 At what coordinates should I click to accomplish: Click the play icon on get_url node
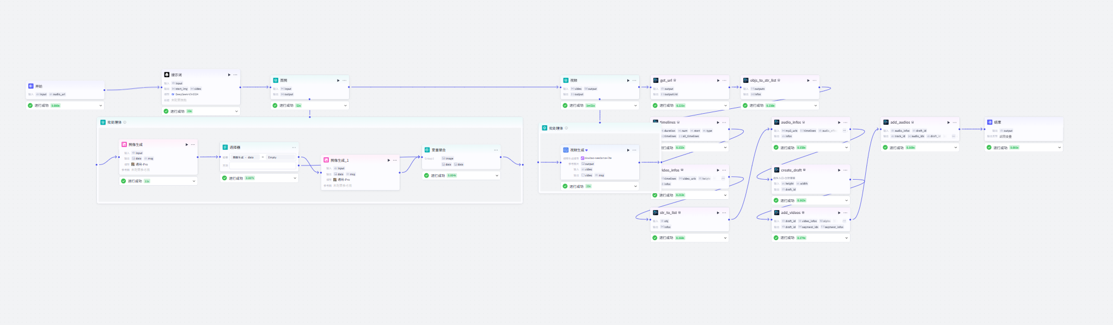coord(718,81)
